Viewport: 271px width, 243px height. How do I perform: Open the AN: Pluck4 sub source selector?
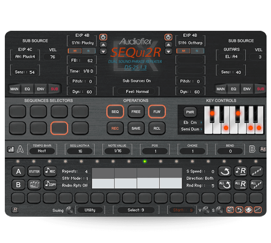tap(25, 56)
